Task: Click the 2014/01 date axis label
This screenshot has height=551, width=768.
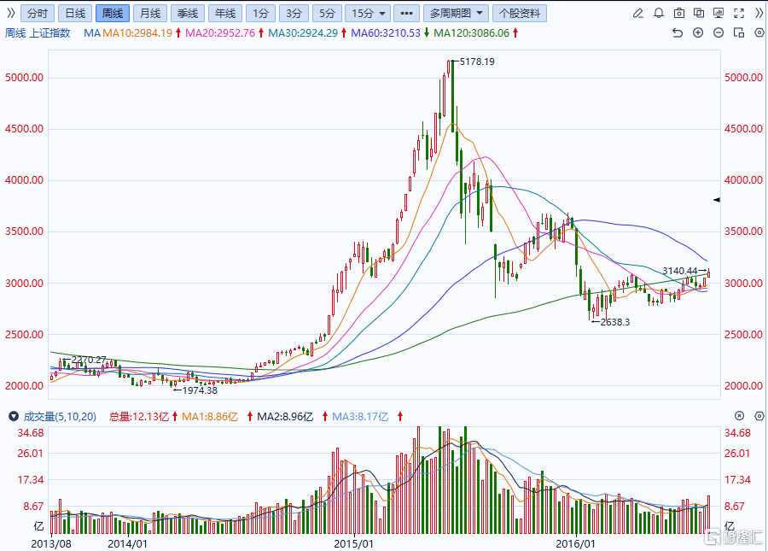Action: point(127,543)
